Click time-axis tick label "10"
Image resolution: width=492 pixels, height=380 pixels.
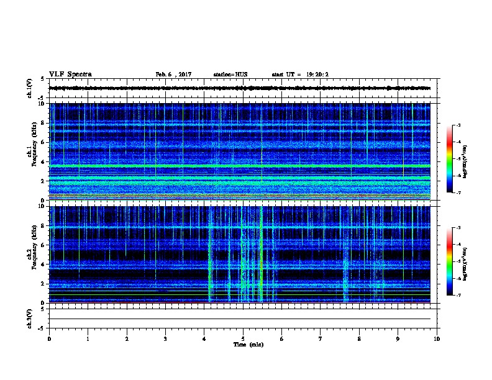pos(437,339)
